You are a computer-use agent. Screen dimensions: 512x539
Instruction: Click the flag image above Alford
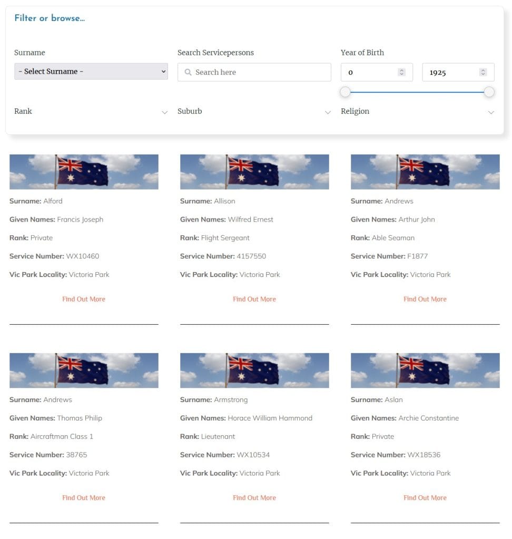point(84,172)
